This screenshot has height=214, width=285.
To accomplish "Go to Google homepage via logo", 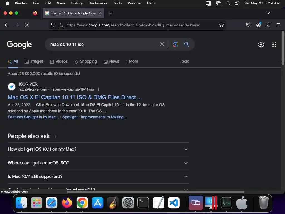I will pos(19,45).
